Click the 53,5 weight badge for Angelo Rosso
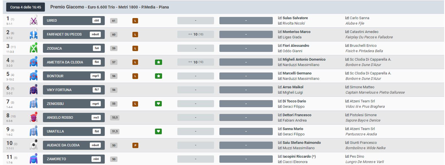This screenshot has height=165, width=445. point(115,117)
